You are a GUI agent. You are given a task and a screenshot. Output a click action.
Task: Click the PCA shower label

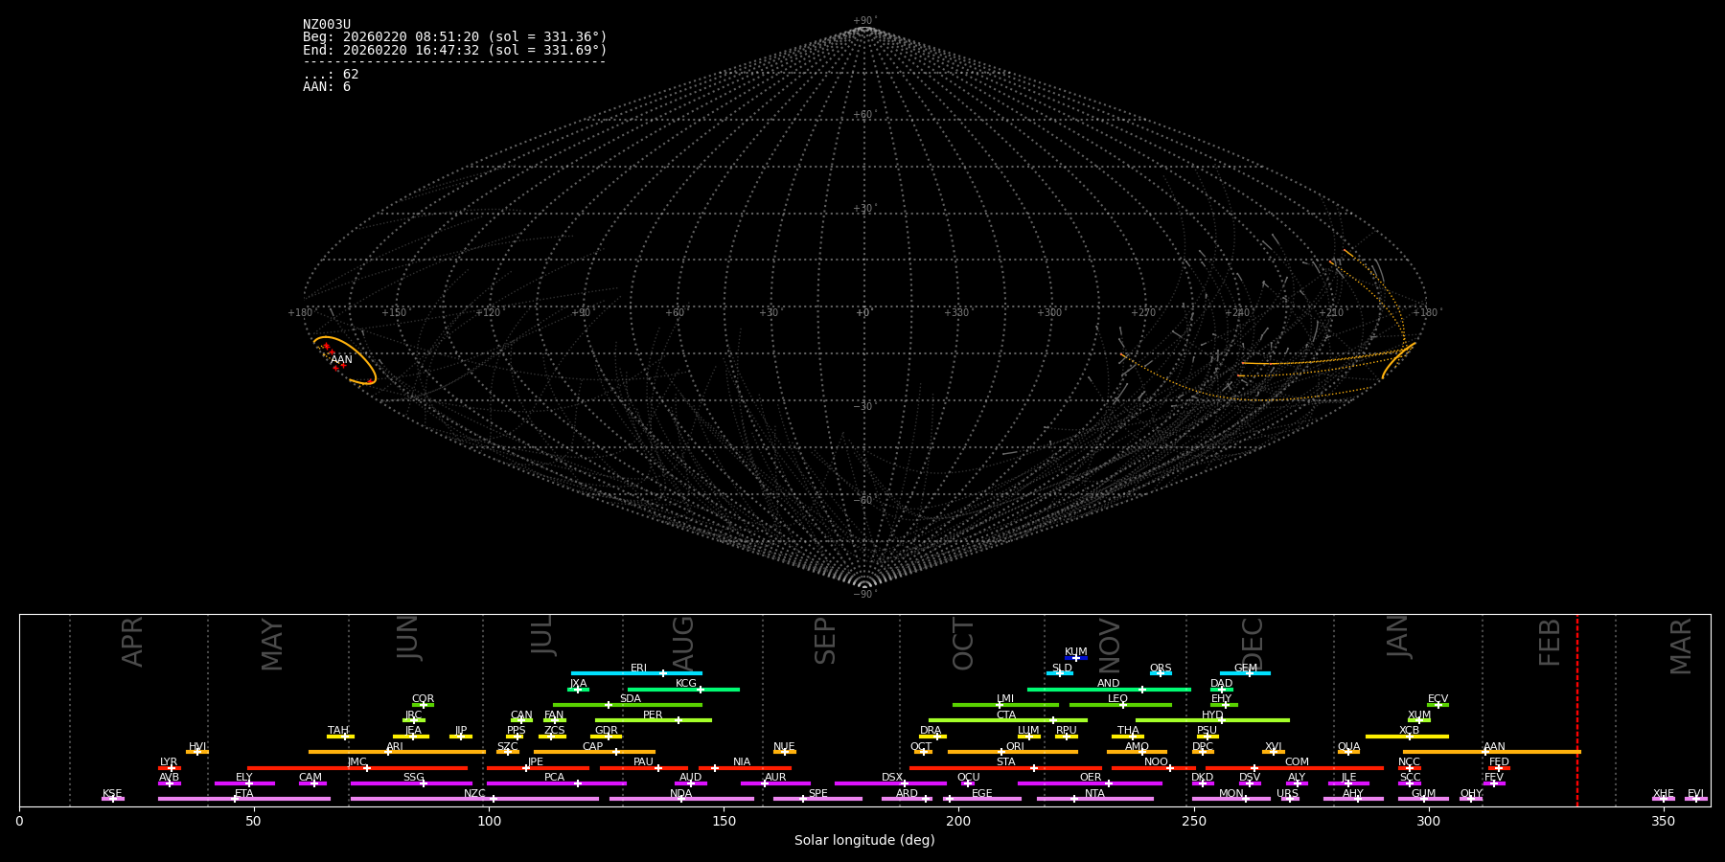[554, 778]
